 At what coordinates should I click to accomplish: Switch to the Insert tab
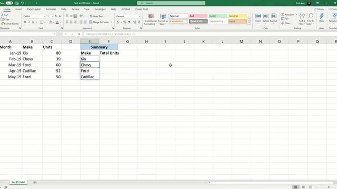(18, 9)
